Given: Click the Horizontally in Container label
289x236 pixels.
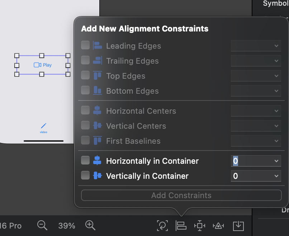Looking at the screenshot, I should coord(152,161).
